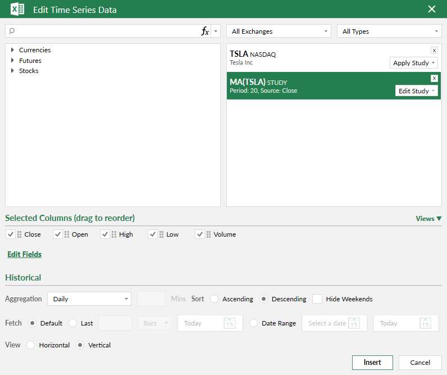Select the TSLA NASDAQ entry
447x375 pixels.
pyautogui.click(x=334, y=58)
